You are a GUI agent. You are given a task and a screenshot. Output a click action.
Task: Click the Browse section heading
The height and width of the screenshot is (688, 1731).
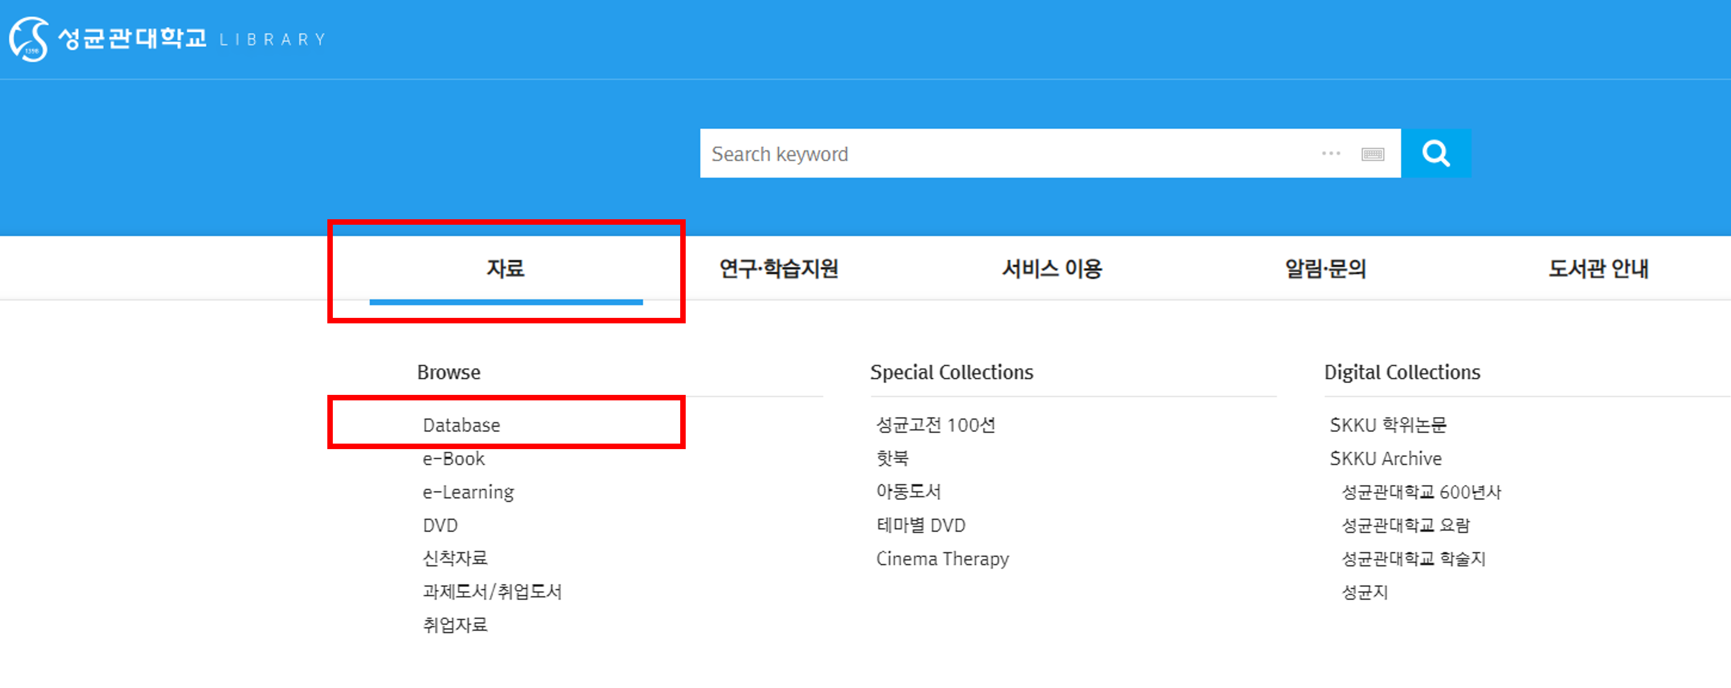[449, 372]
